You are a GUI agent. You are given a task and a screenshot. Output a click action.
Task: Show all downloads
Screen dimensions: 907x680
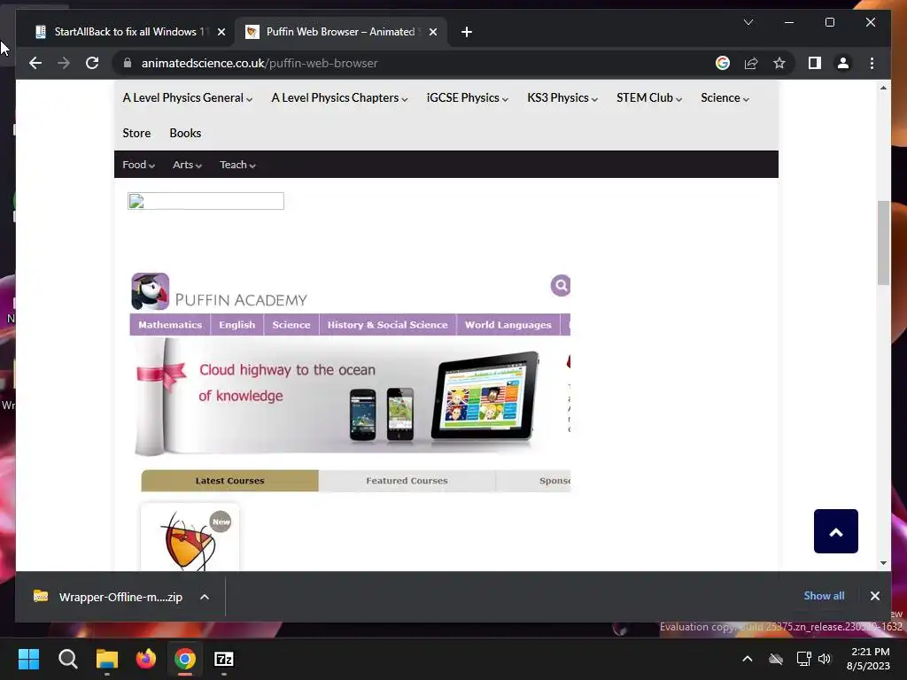click(824, 596)
